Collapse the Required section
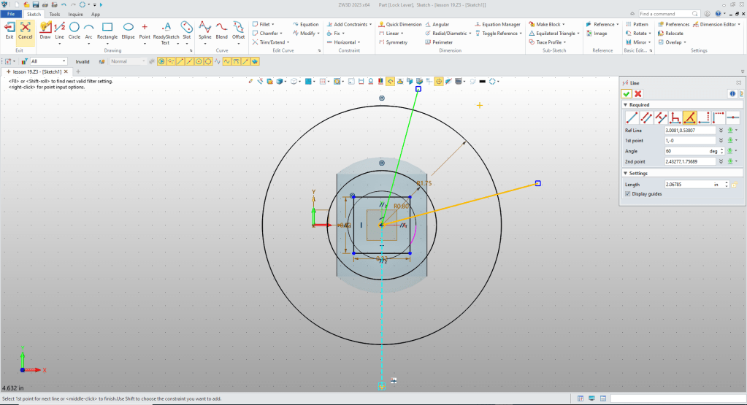 tap(625, 105)
